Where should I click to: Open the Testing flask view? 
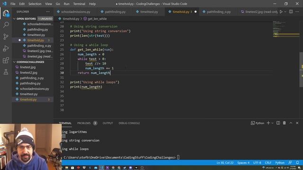[6, 72]
